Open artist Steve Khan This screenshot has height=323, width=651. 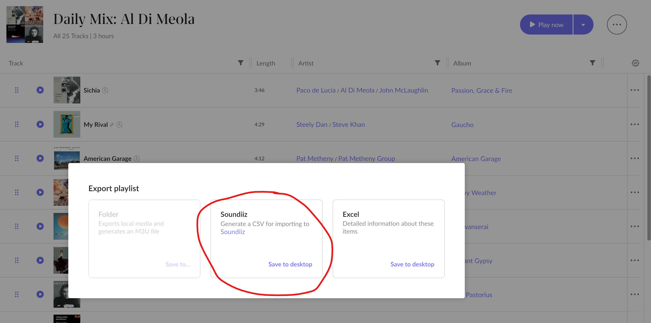pos(349,125)
